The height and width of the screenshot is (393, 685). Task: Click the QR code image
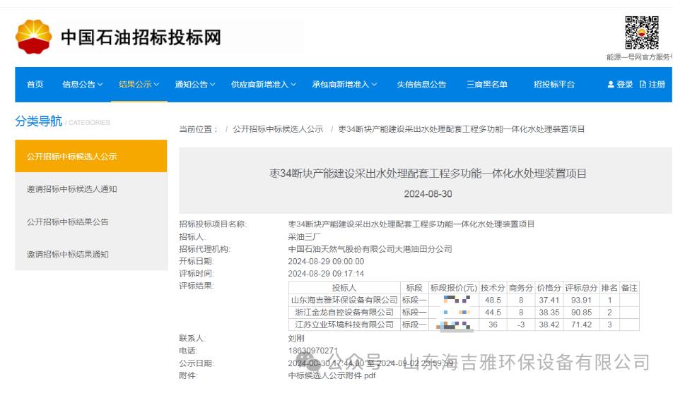[642, 32]
